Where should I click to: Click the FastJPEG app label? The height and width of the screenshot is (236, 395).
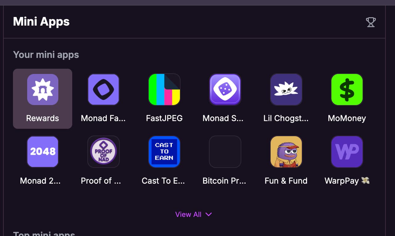(164, 118)
